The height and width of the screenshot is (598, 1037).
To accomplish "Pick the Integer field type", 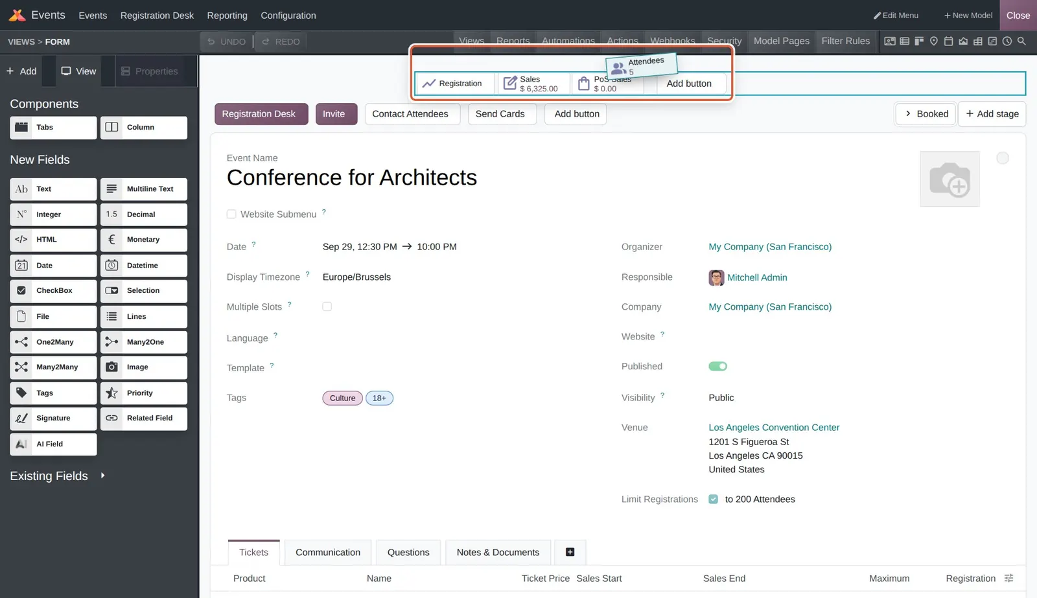I will [x=53, y=214].
